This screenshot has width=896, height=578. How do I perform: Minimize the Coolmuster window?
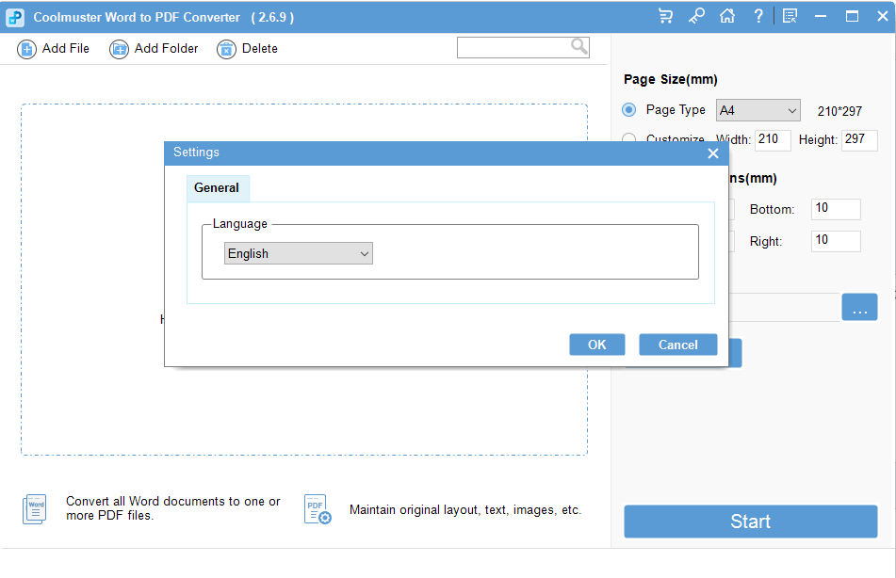821,16
